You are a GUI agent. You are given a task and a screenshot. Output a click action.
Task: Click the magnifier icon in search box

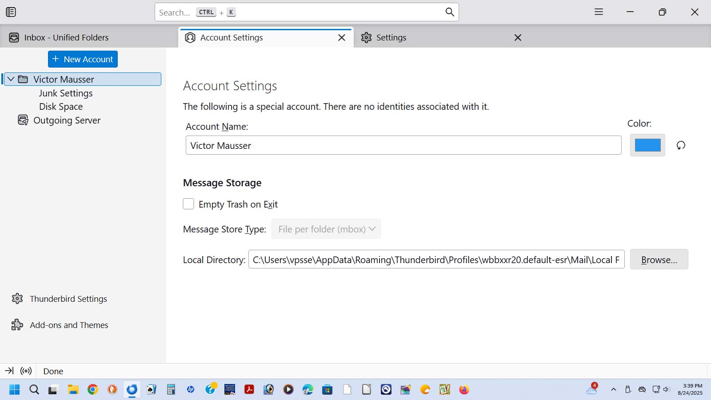pos(449,12)
